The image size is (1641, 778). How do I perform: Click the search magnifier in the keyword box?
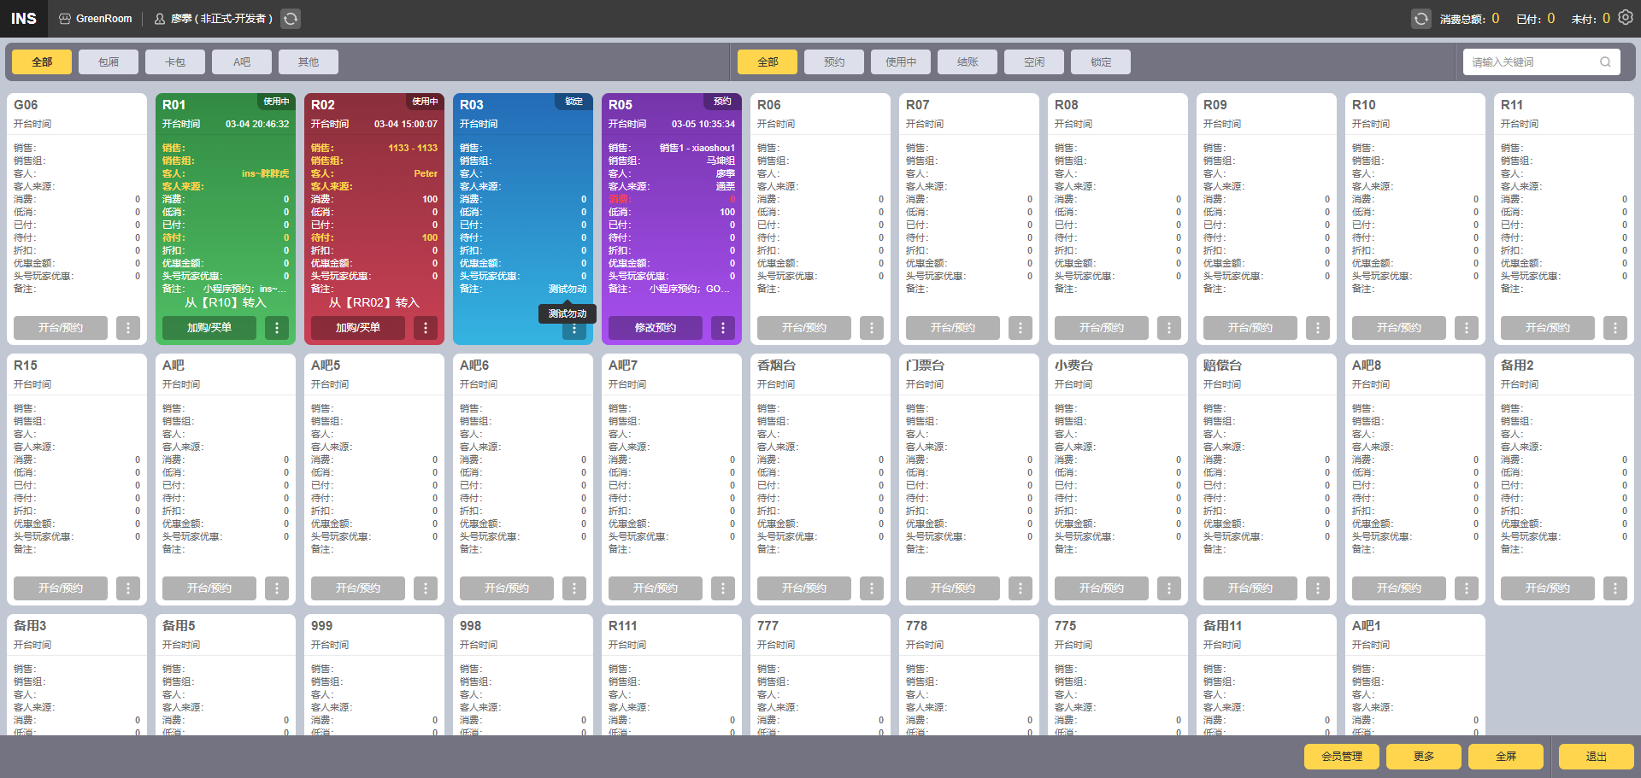pyautogui.click(x=1605, y=61)
